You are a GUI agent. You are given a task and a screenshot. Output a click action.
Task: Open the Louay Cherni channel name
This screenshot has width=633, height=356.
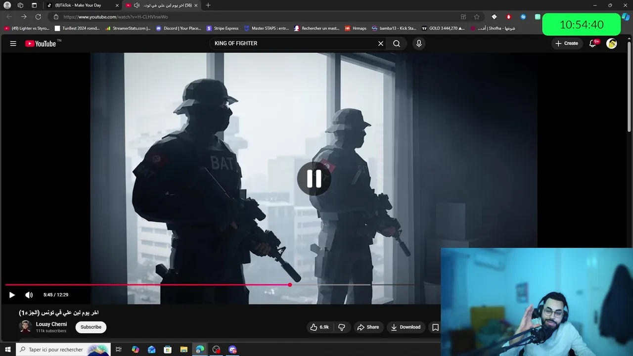(51, 324)
